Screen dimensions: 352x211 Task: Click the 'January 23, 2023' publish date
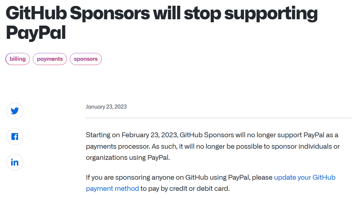point(106,107)
